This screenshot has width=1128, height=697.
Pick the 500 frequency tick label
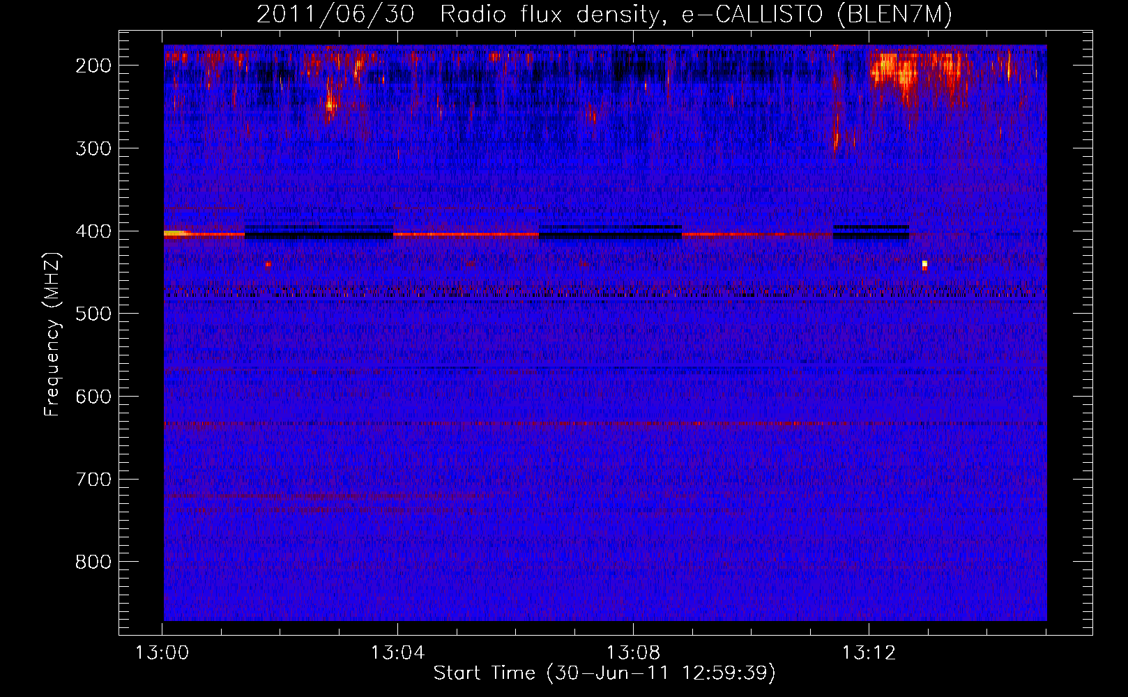(x=93, y=314)
